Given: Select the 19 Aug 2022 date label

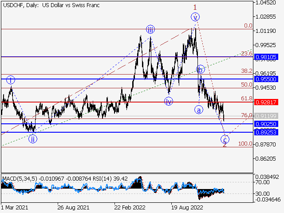Looking at the screenshot, I should (187, 207).
